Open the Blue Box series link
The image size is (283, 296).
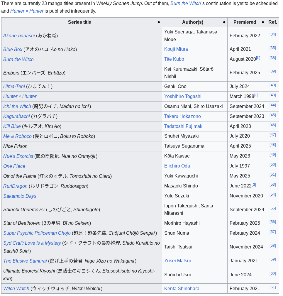click(13, 50)
